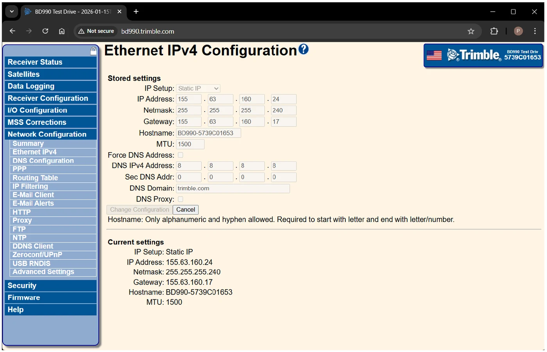Open the Data Logging menu
This screenshot has width=547, height=352.
pyautogui.click(x=51, y=86)
